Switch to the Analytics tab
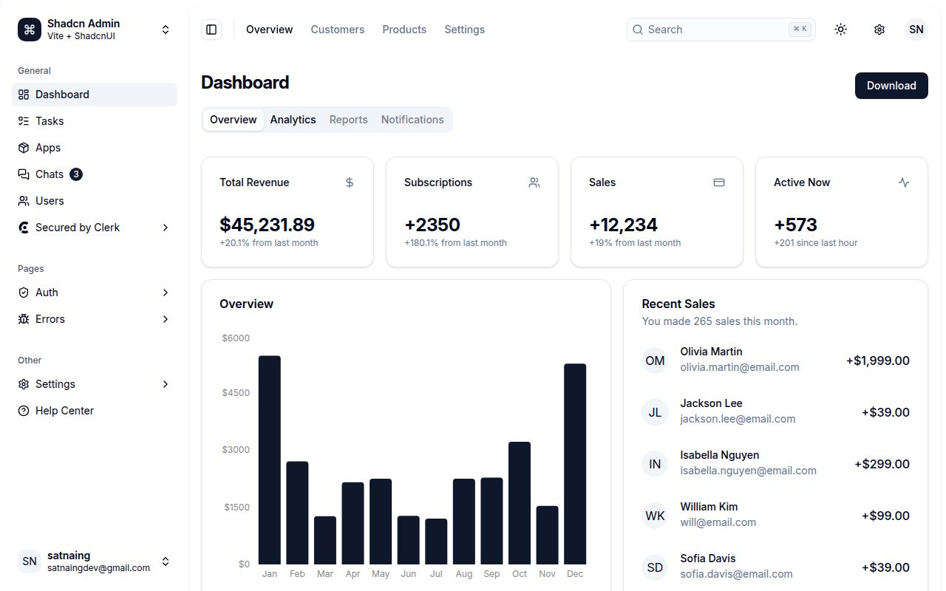The image size is (946, 591). tap(293, 120)
